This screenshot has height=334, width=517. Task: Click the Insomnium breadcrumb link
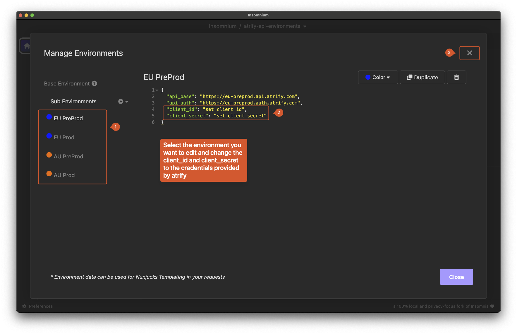[x=222, y=26]
